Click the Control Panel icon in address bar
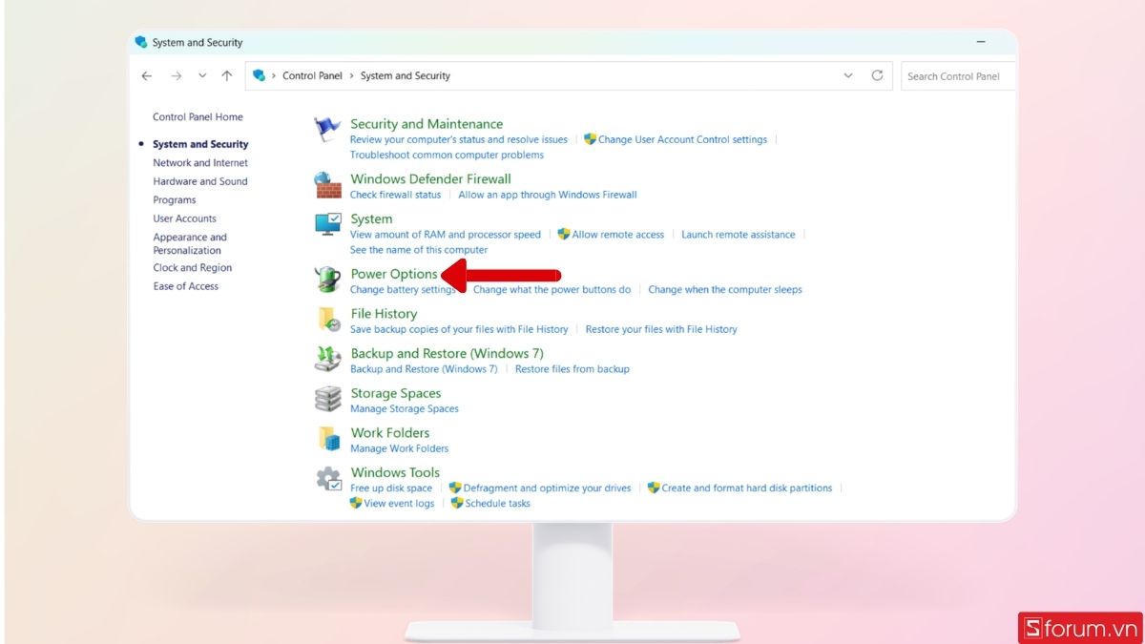The image size is (1145, 644). coord(259,75)
